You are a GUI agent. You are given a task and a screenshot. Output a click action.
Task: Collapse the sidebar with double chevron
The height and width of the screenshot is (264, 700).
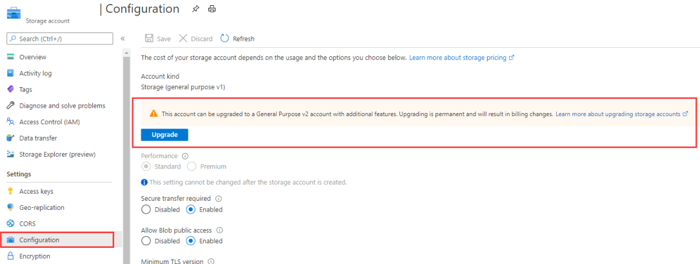(123, 39)
